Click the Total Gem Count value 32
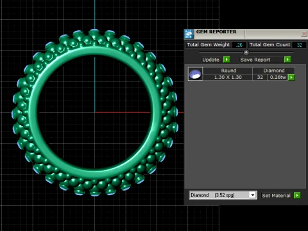The height and width of the screenshot is (231, 308). [x=299, y=45]
